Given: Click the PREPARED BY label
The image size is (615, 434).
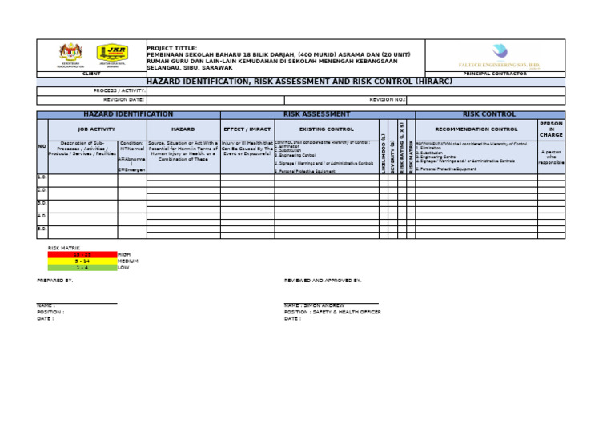Looking at the screenshot, I should tap(55, 281).
